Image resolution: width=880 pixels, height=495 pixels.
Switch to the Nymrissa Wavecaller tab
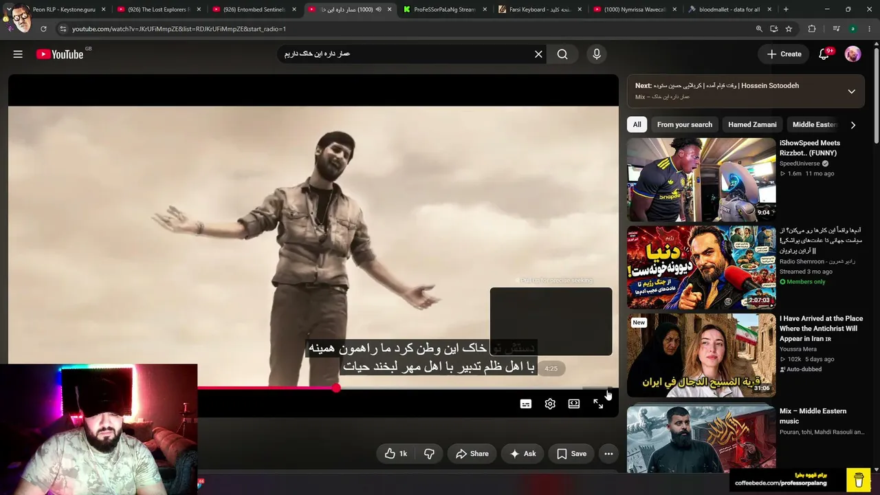pyautogui.click(x=635, y=10)
